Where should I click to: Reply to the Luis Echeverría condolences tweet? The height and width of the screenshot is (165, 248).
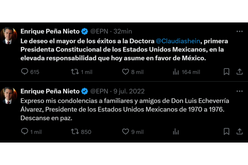[25, 131]
